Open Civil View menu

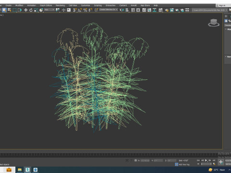73,5
